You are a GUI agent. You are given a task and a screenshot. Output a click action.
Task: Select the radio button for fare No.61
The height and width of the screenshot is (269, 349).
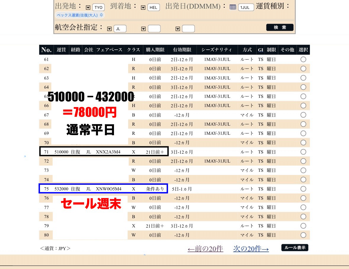click(x=303, y=59)
